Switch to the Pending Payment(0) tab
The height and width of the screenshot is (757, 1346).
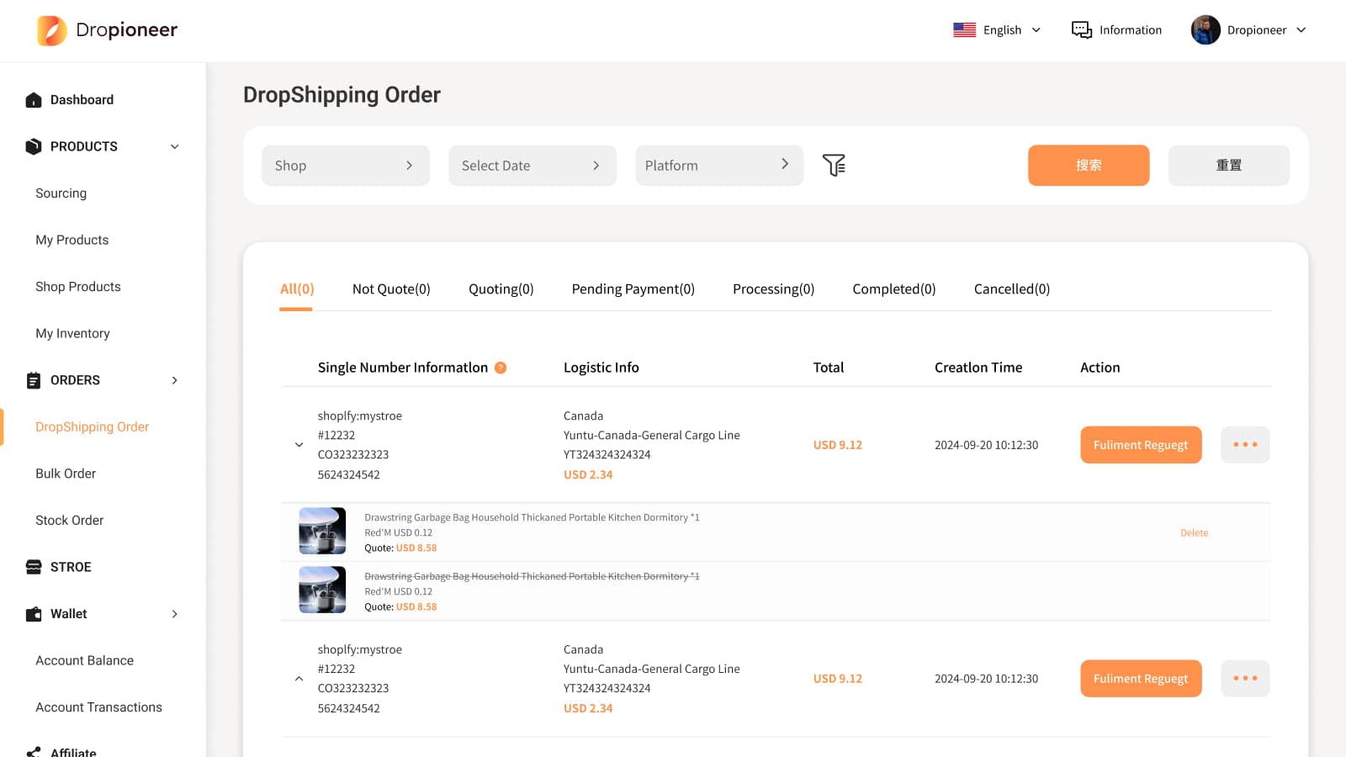point(633,289)
